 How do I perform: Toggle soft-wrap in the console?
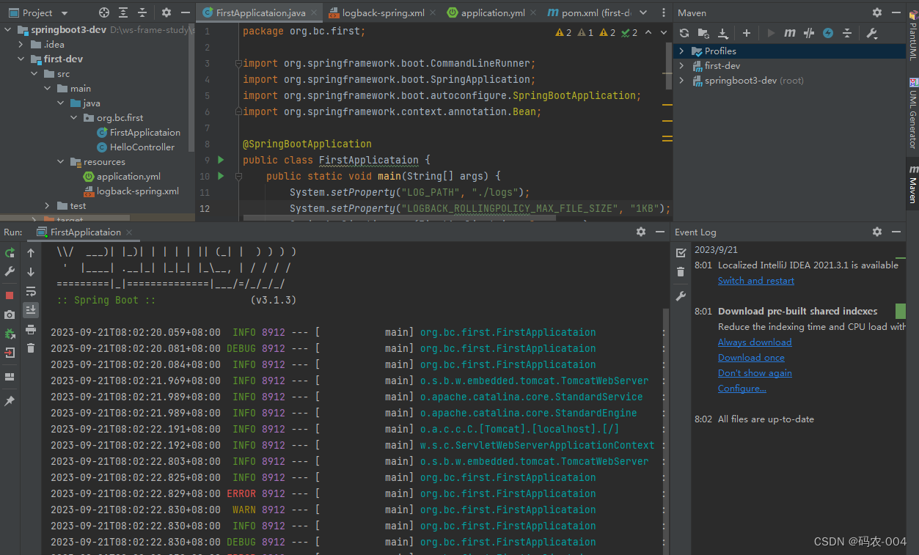pos(31,291)
